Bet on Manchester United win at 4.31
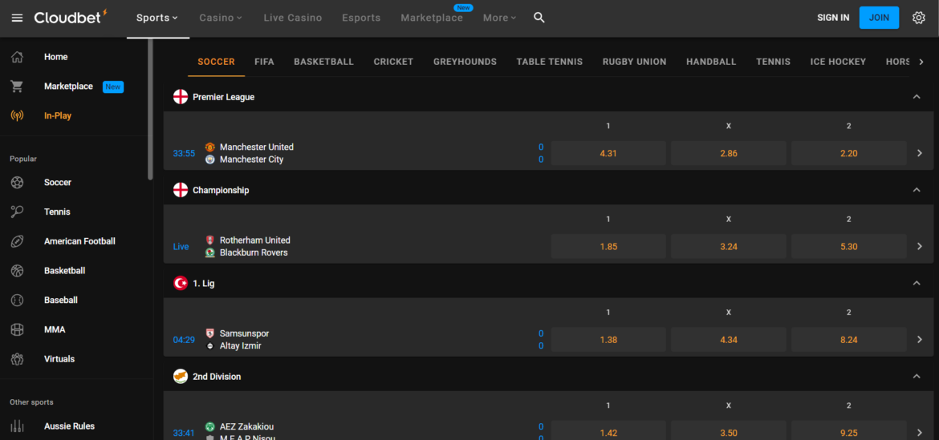939x440 pixels. pyautogui.click(x=608, y=153)
